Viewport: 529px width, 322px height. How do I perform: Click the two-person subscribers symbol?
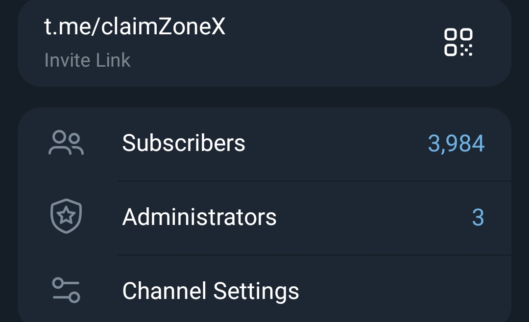click(66, 143)
